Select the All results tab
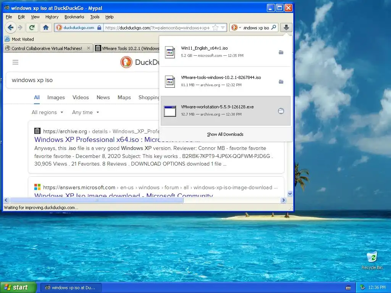The image size is (391, 293). click(37, 97)
